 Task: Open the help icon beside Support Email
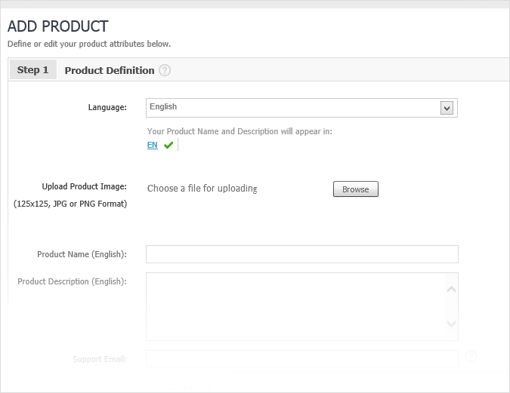pos(471,356)
